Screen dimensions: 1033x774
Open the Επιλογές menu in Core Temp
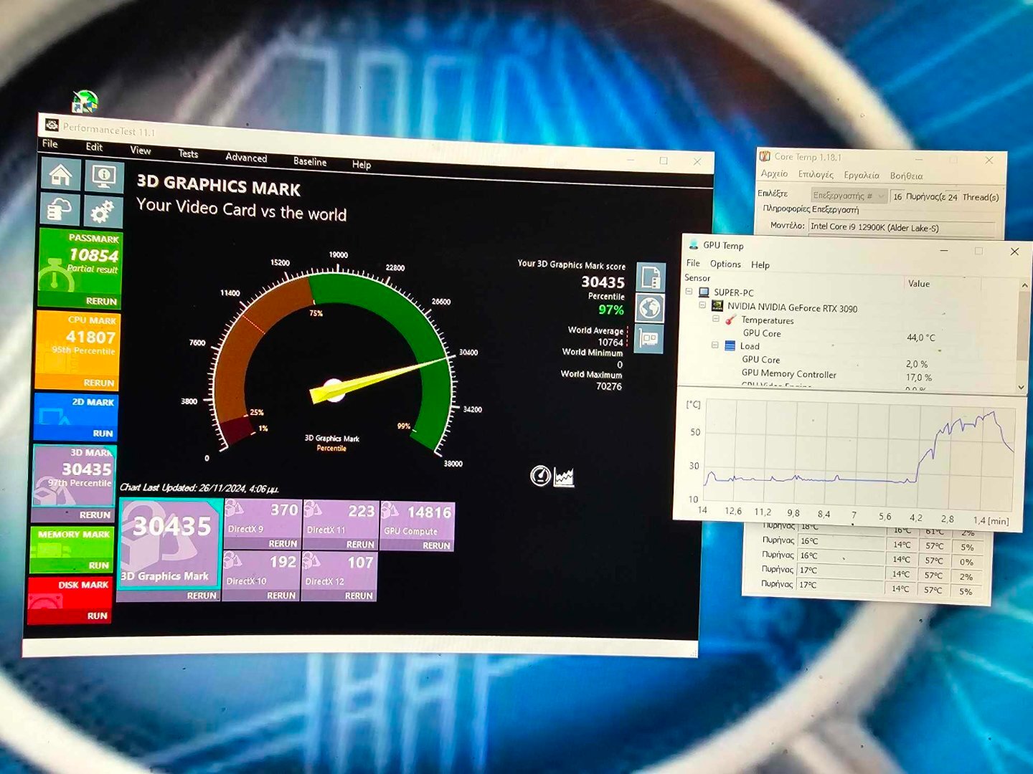point(816,174)
